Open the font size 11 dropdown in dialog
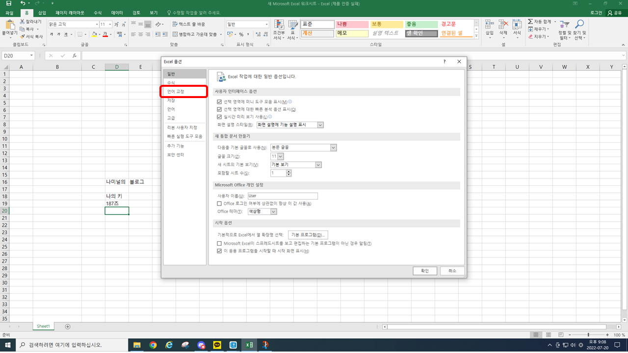The image size is (628, 353). point(281,156)
